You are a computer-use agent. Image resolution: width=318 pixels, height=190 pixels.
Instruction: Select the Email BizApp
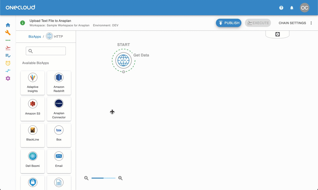pos(59,161)
